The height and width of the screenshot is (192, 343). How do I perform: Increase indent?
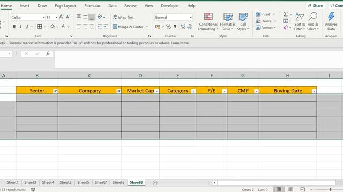[x=106, y=27]
